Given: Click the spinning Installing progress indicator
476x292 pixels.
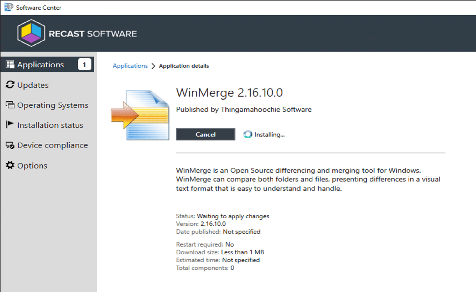Looking at the screenshot, I should 248,134.
